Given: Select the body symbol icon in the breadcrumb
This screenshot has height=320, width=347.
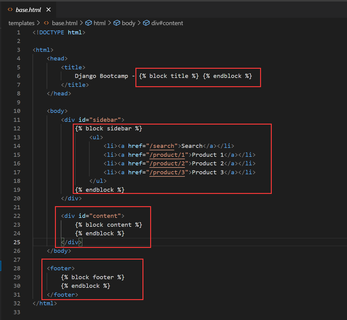Looking at the screenshot, I should [117, 23].
